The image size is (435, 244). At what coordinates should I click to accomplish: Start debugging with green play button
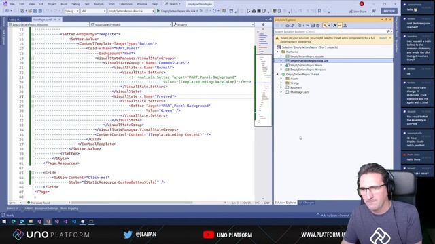158,11
